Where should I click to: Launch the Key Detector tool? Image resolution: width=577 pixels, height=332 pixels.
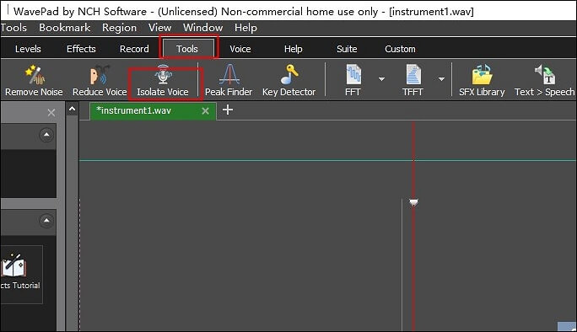click(288, 81)
